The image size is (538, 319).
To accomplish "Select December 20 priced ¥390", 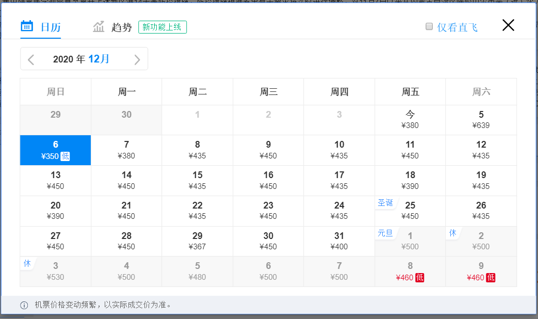I will click(x=56, y=211).
